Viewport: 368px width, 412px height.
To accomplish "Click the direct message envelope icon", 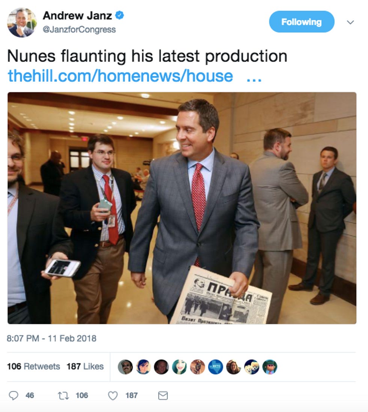I will pos(163,396).
